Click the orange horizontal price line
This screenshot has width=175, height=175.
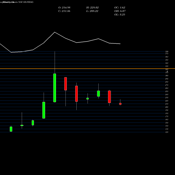click(x=87, y=69)
